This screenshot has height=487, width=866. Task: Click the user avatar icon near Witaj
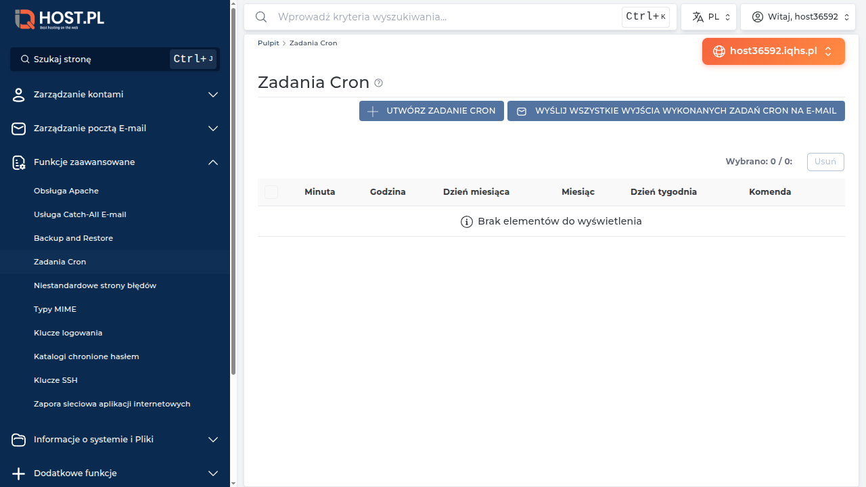point(758,17)
